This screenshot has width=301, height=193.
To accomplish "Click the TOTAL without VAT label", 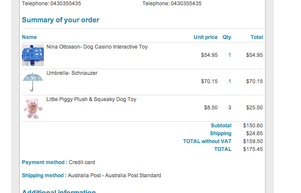I will [x=207, y=141].
